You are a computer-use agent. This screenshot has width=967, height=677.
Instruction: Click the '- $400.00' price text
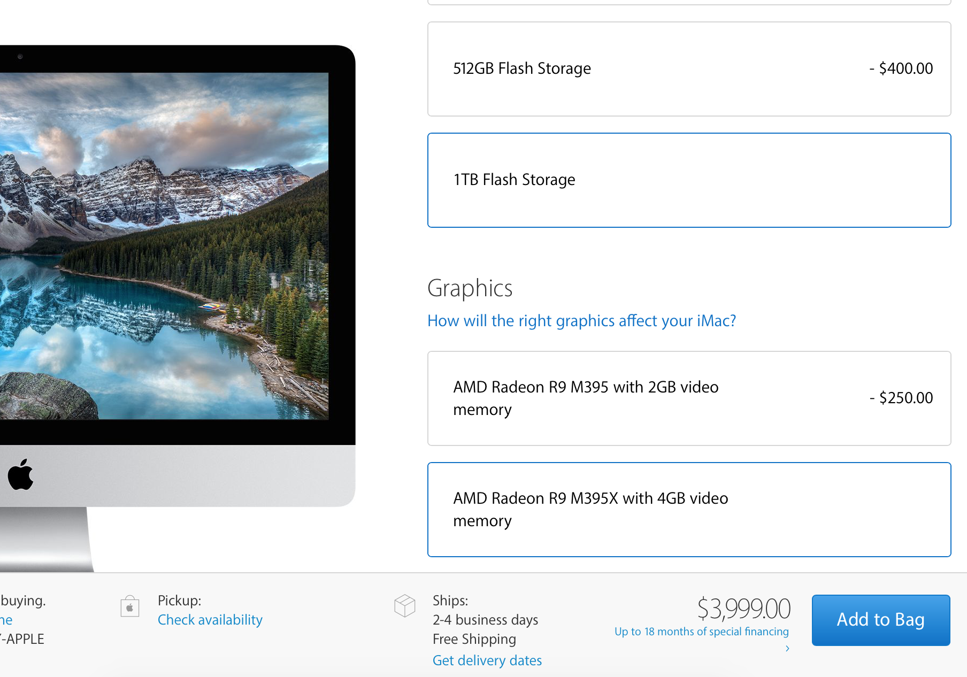901,68
